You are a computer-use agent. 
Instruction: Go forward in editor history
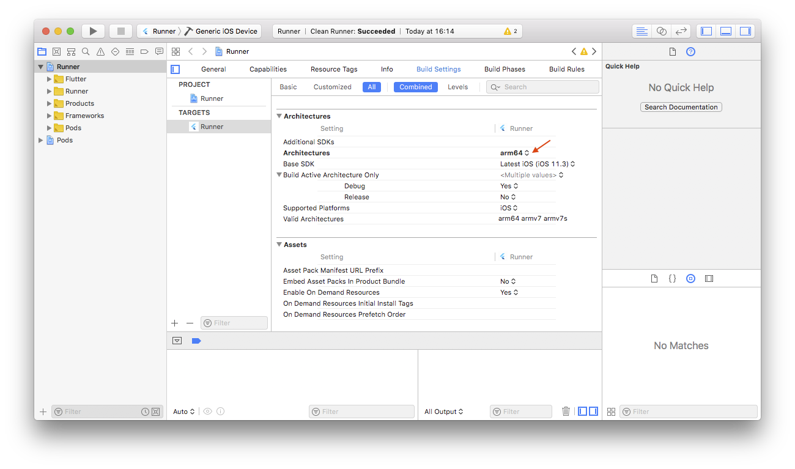click(204, 51)
